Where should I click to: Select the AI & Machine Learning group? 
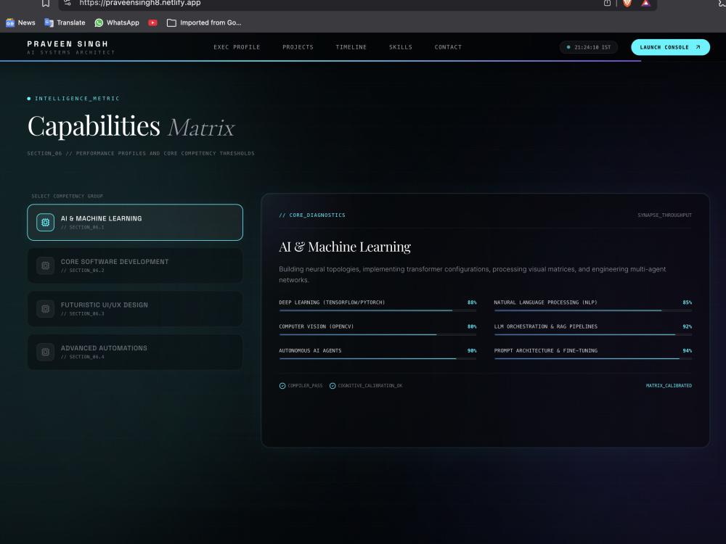coord(135,223)
